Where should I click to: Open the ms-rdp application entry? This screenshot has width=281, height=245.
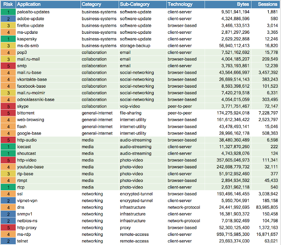[24, 234]
